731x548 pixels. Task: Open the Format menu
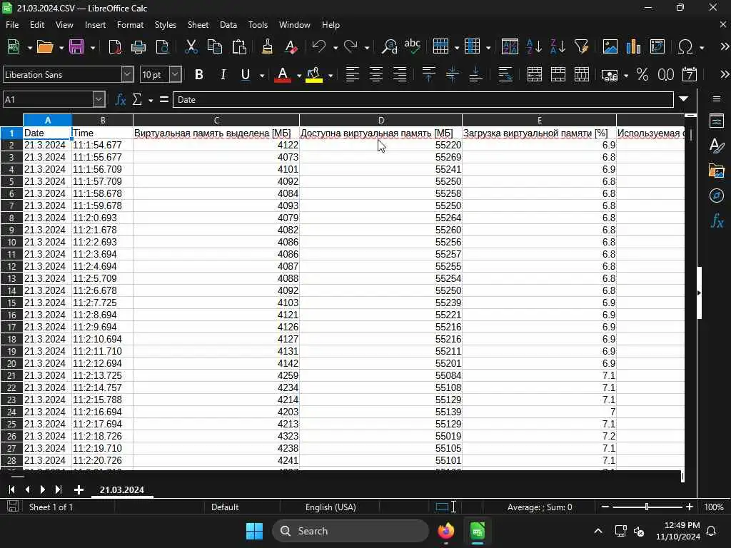click(130, 25)
